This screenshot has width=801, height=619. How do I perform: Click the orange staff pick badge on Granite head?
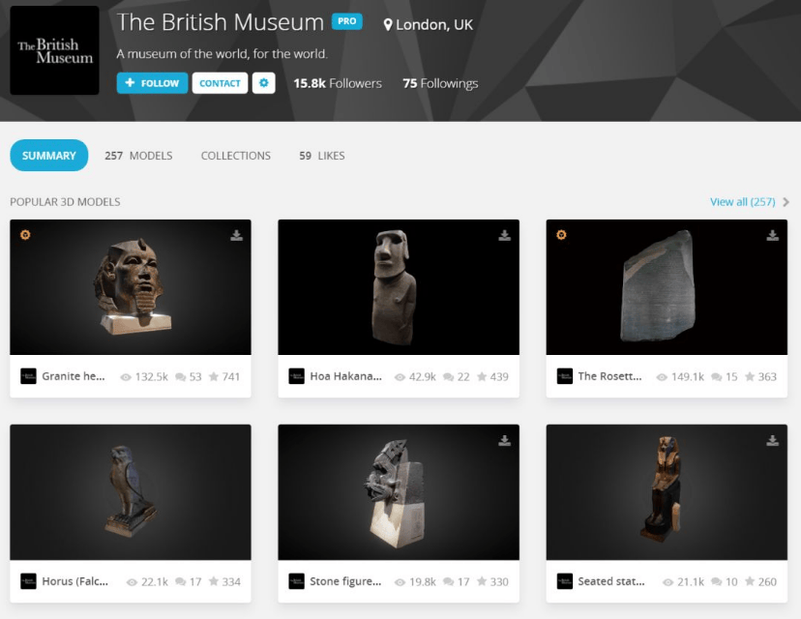(x=25, y=234)
